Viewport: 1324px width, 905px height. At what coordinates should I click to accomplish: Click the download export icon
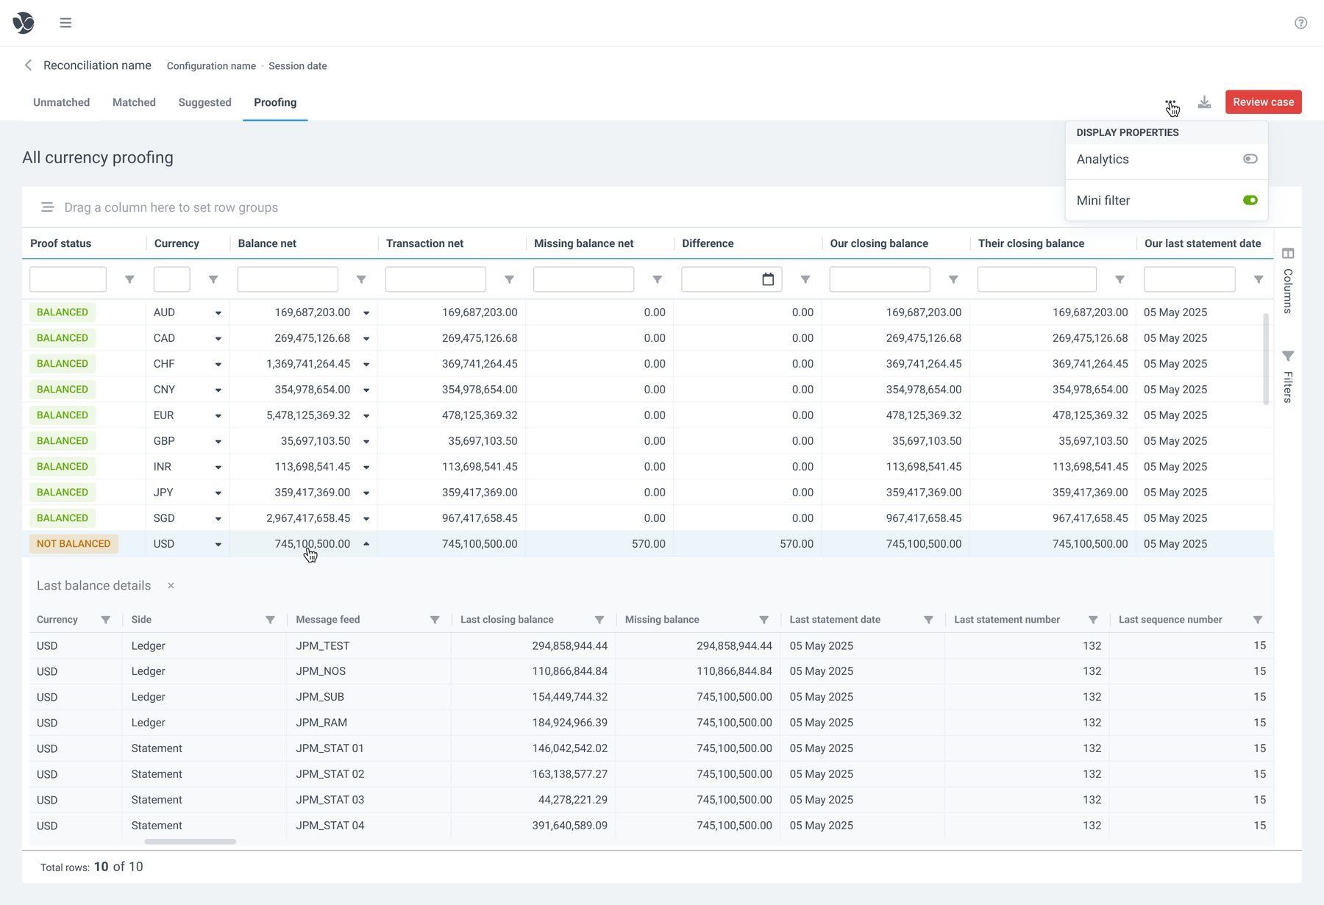tap(1204, 102)
